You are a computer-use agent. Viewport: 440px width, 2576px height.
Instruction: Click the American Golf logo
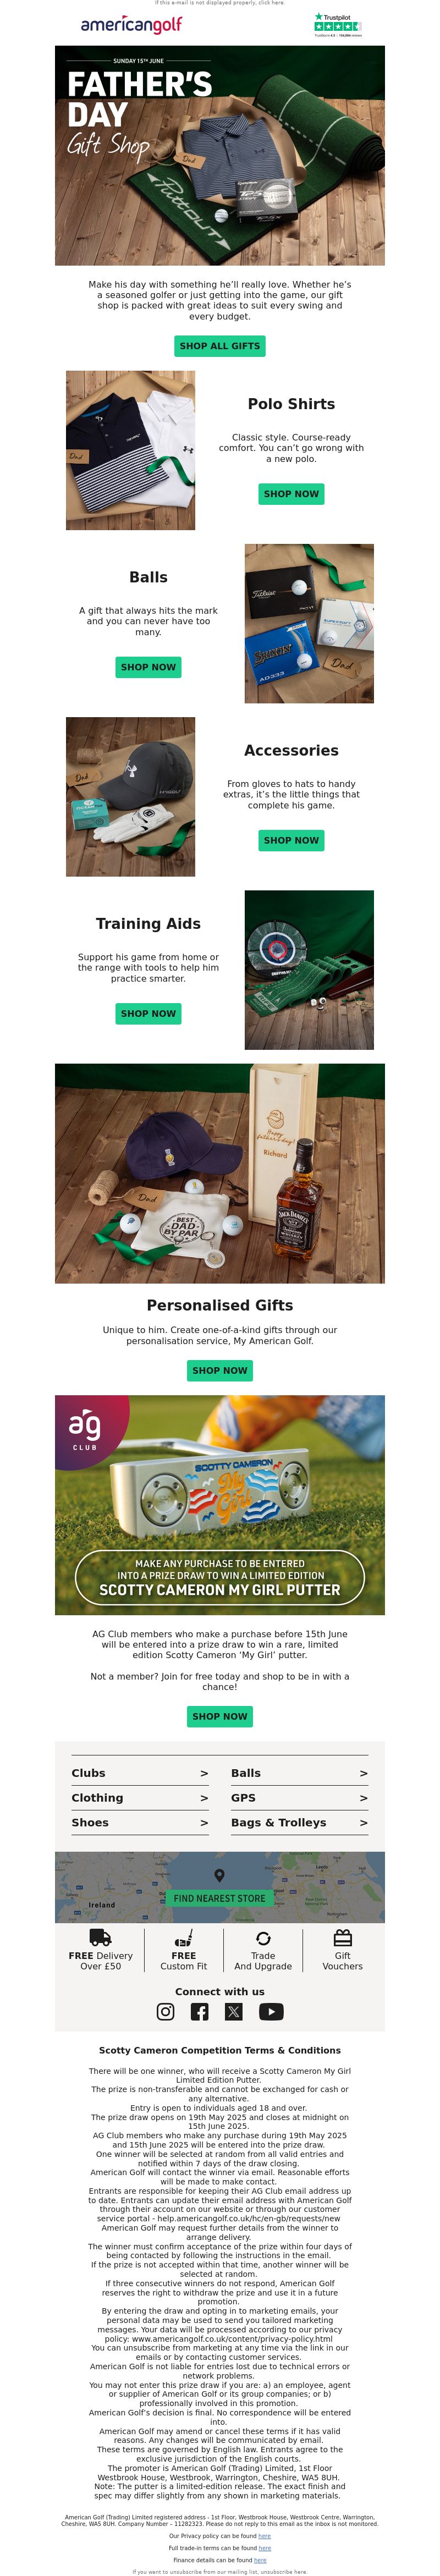coord(131,24)
